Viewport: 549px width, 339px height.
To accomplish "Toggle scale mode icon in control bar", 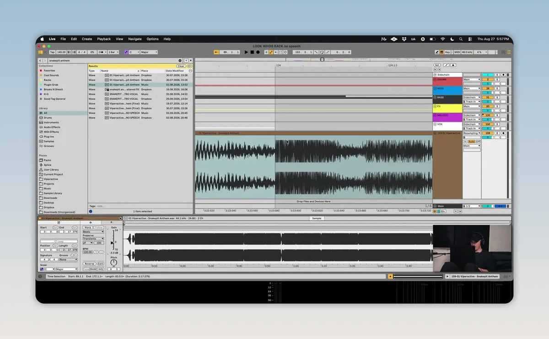I will pos(126,52).
